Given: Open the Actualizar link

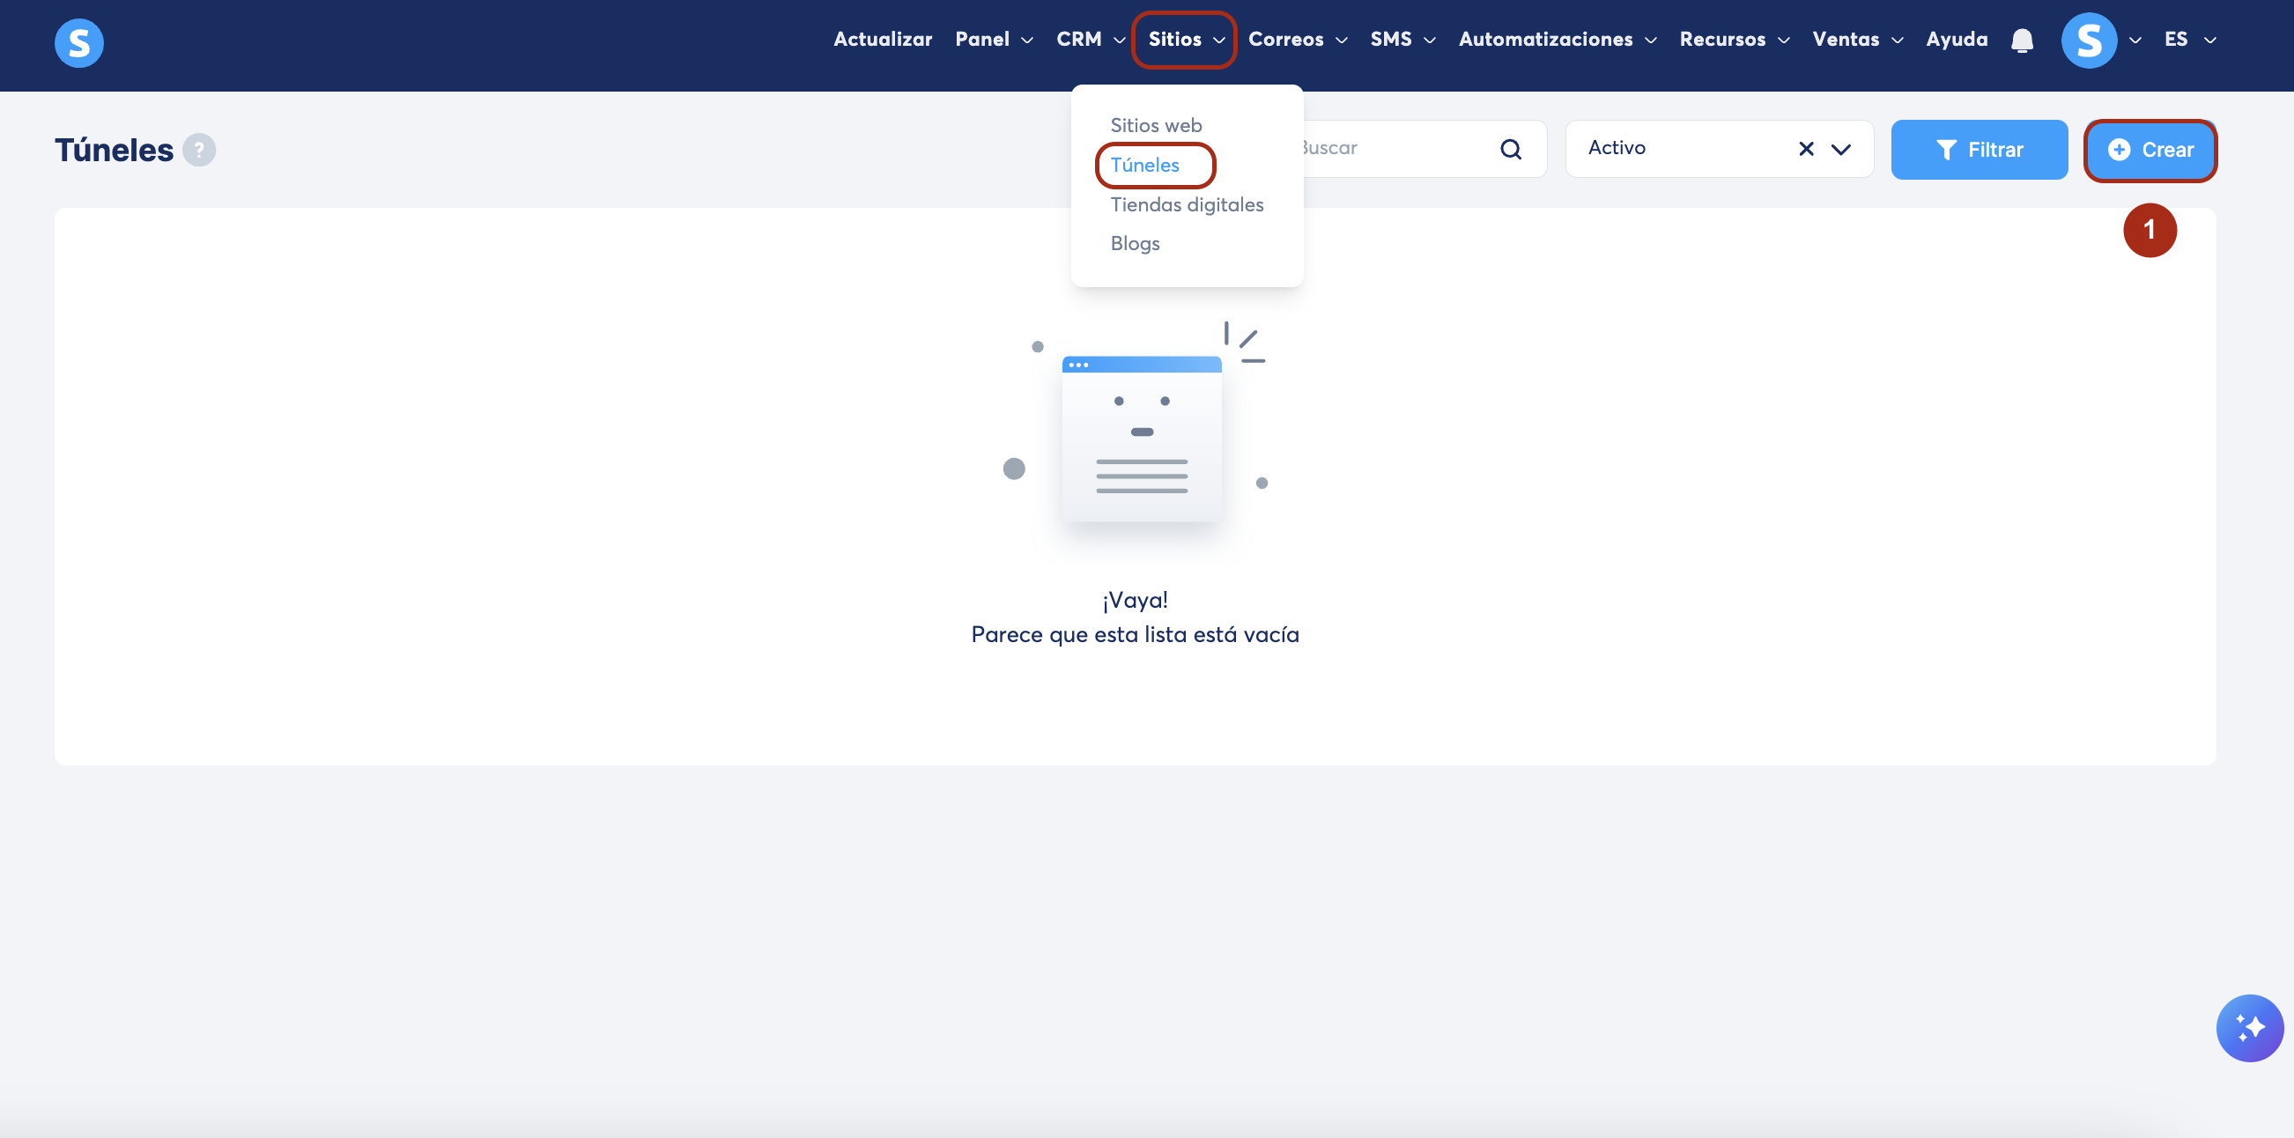Looking at the screenshot, I should [882, 39].
